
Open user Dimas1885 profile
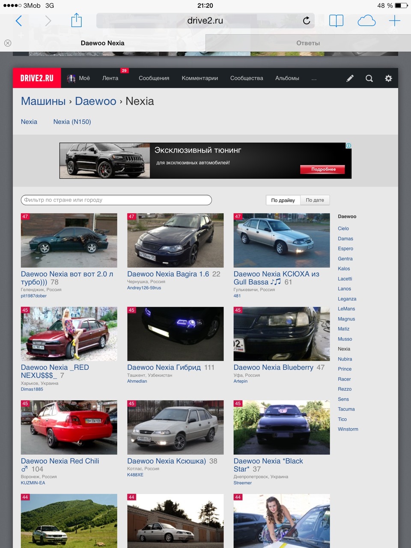pyautogui.click(x=32, y=389)
